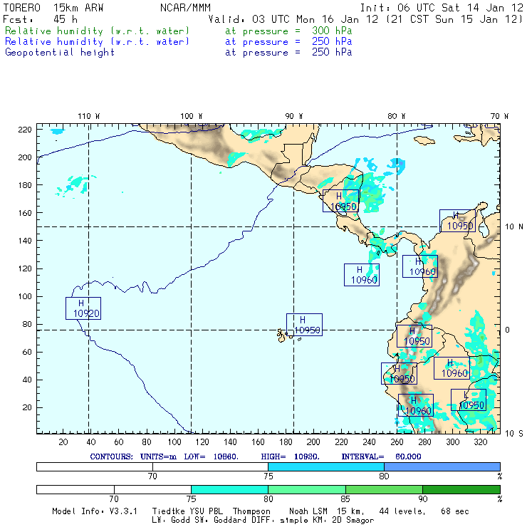Click the "TORERO 15km ARW" title text
The height and width of the screenshot is (527, 527).
pyautogui.click(x=53, y=8)
